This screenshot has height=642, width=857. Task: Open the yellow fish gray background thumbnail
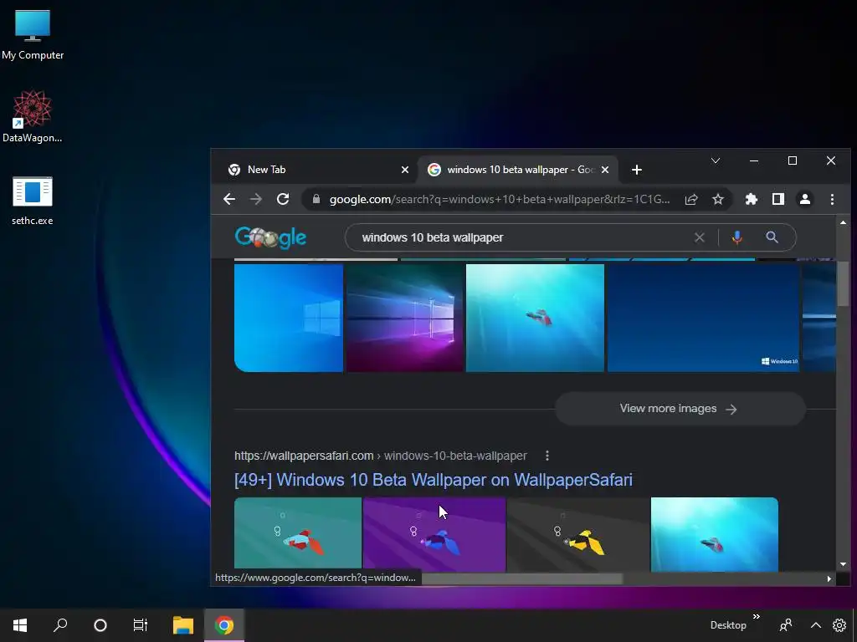click(578, 534)
